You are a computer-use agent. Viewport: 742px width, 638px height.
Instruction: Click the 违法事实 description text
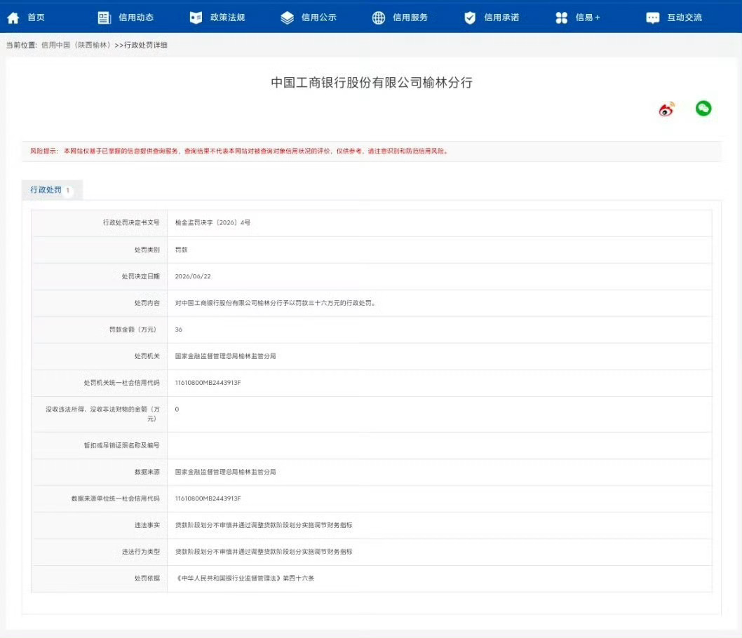click(x=264, y=525)
